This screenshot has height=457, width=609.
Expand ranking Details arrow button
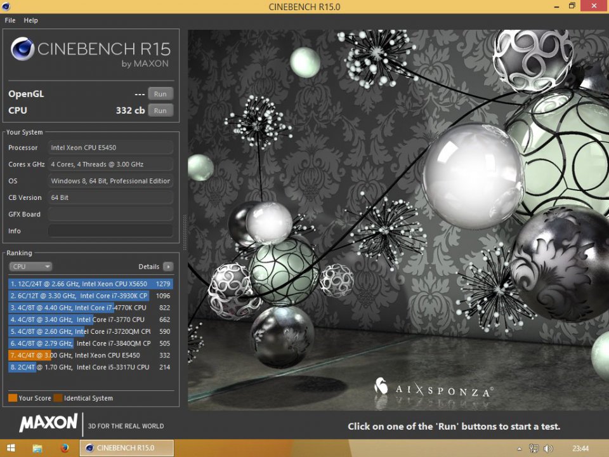(168, 267)
